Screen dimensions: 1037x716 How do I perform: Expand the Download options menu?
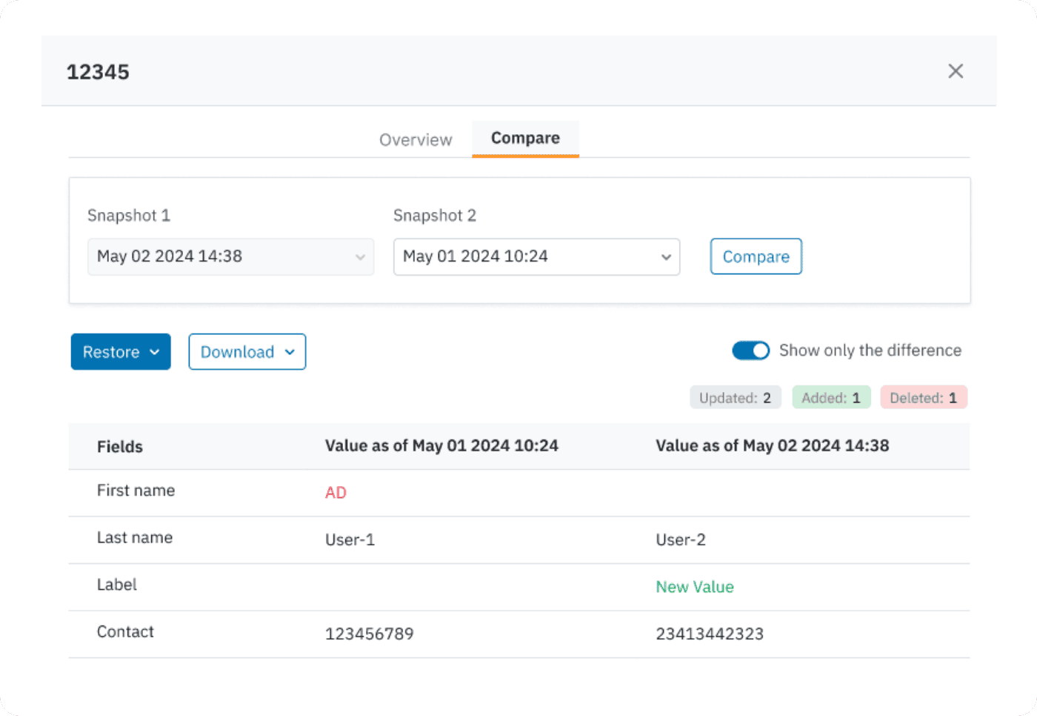coord(247,352)
